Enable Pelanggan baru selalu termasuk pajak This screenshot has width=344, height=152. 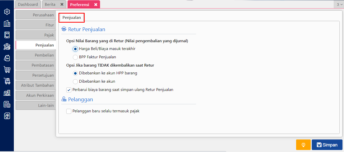[69, 111]
